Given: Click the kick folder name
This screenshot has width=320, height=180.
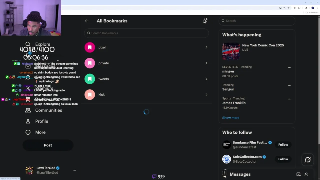Looking at the screenshot, I should [x=101, y=94].
